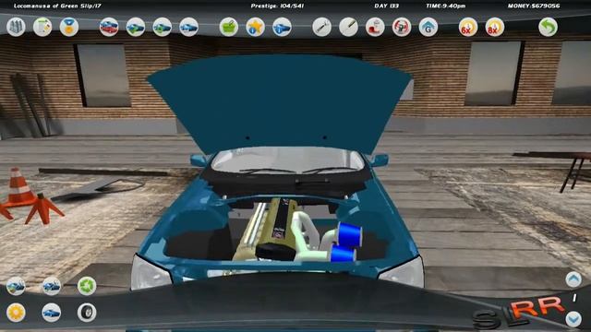
Task: Click the single blue car icon in bottom row
Action: pos(52,313)
